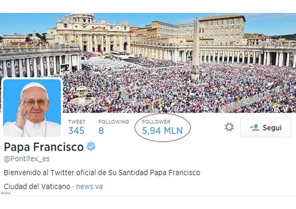This screenshot has height=209, width=296.
Task: Click the FOLLOWING label
Action: point(114,122)
